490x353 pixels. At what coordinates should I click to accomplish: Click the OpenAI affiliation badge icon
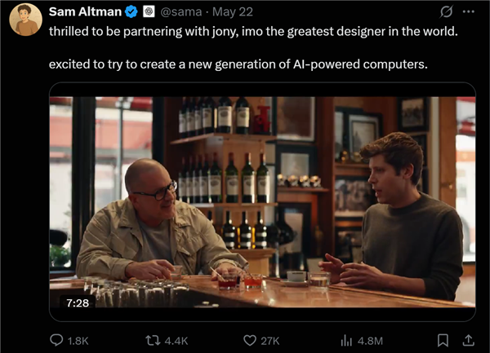[149, 11]
